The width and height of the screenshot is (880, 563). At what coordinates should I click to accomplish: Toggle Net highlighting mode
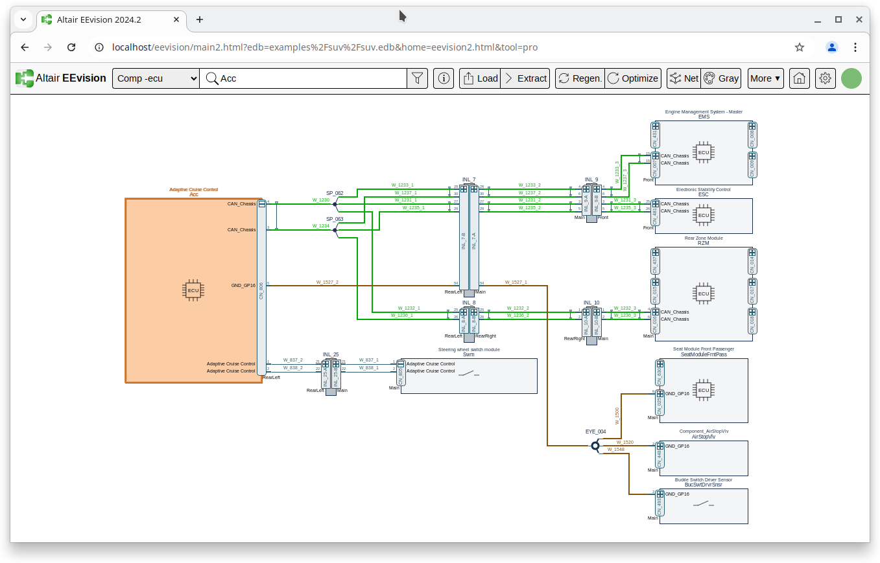click(684, 78)
